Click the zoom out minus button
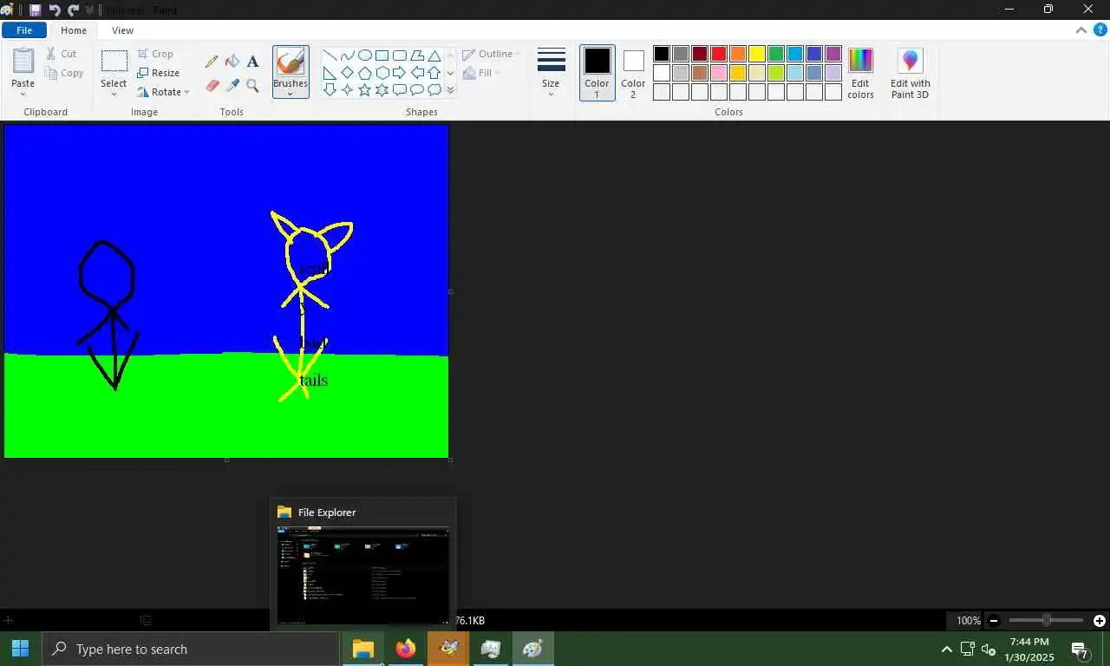 point(994,620)
